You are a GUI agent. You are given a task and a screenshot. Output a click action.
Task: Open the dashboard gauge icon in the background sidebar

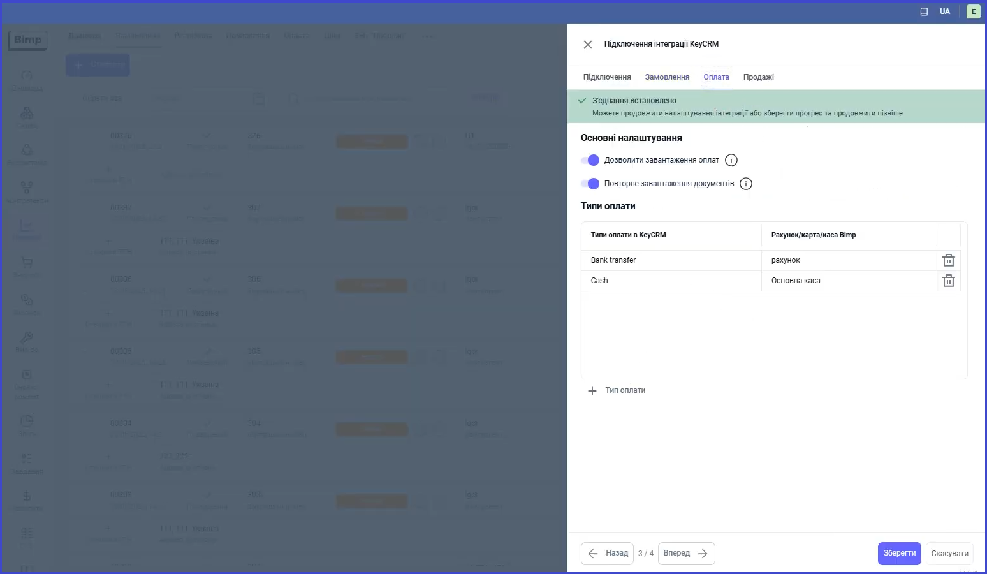27,76
